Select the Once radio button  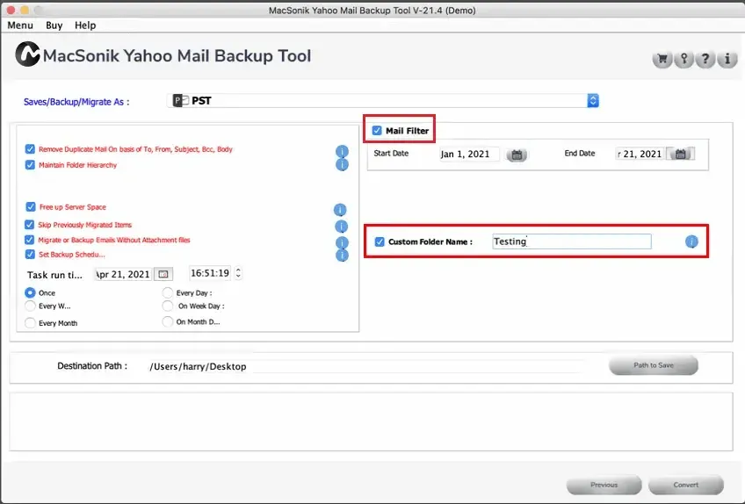point(30,292)
